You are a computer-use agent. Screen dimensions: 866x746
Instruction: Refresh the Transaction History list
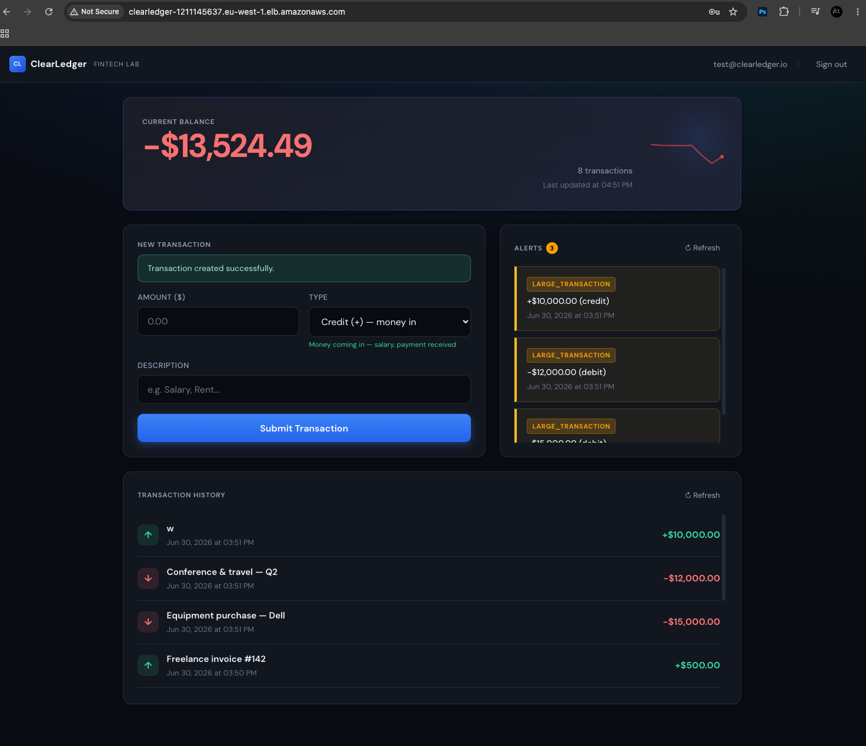pyautogui.click(x=703, y=496)
